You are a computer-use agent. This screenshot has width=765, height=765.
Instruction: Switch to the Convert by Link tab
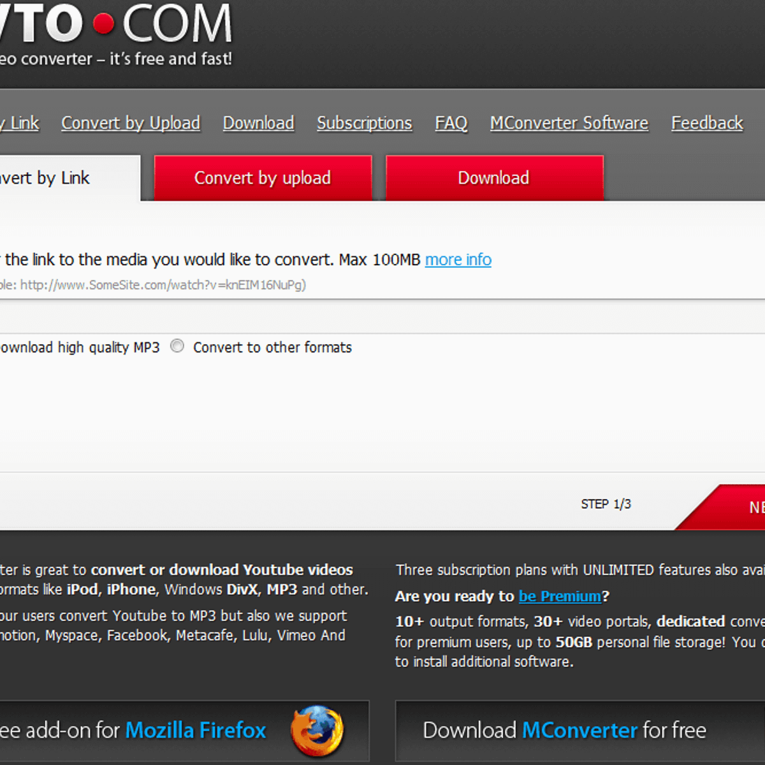coord(69,178)
